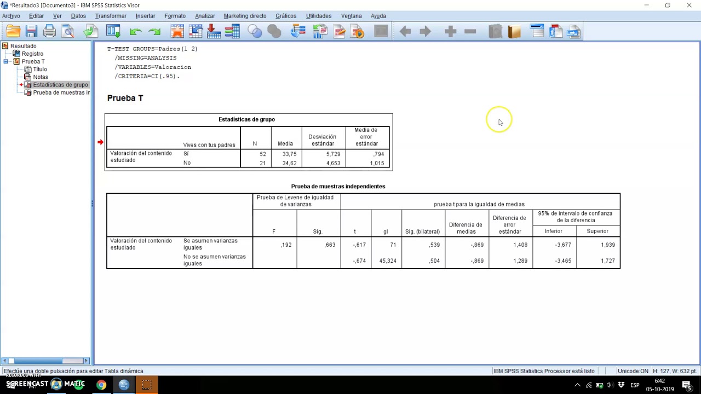Select Registro in the outline tree

point(32,54)
